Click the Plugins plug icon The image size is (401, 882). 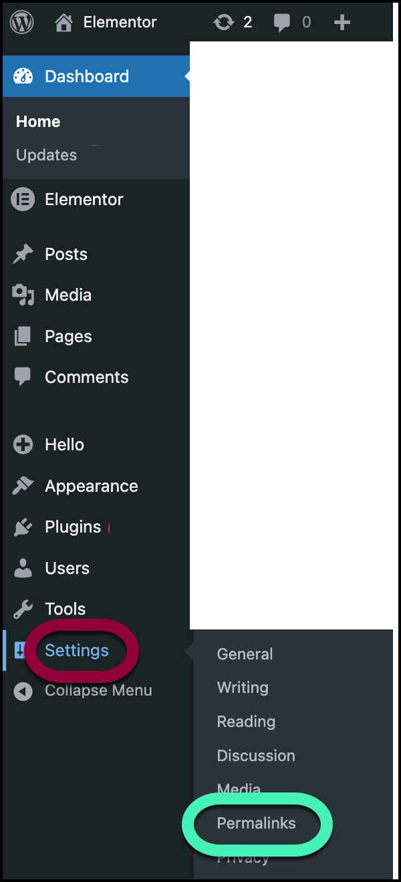[23, 527]
